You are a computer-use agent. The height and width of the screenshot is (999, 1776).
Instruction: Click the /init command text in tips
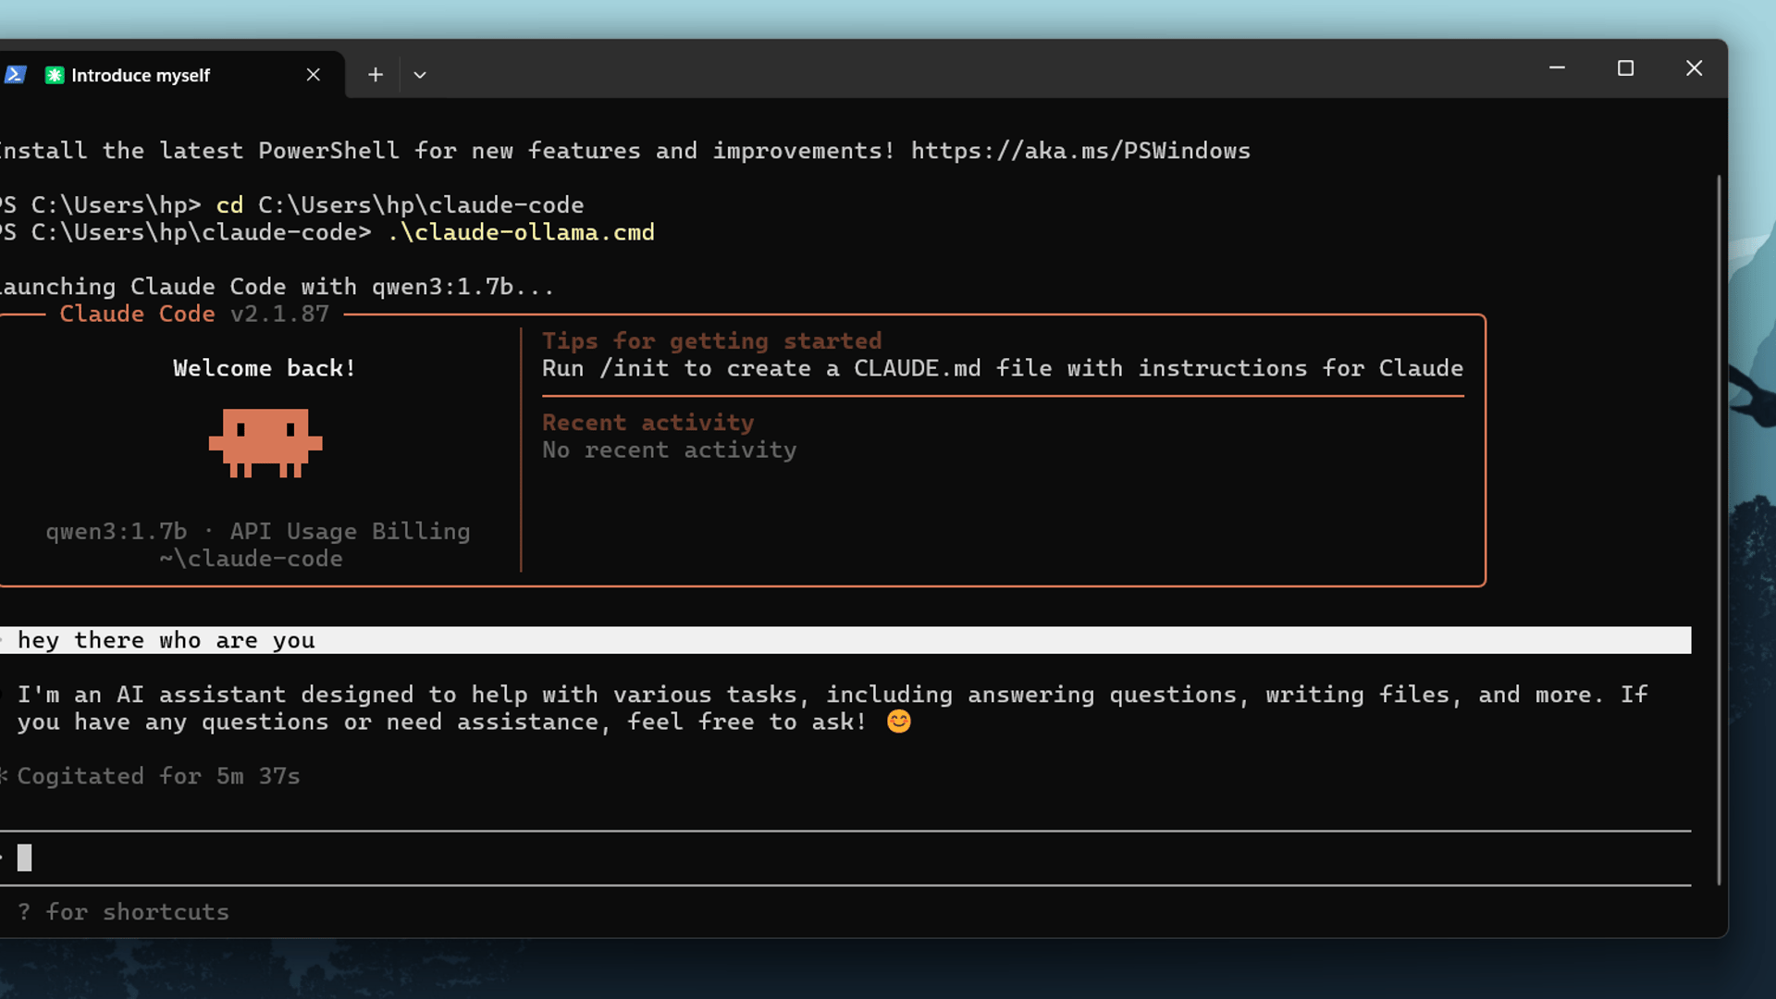[x=634, y=368]
